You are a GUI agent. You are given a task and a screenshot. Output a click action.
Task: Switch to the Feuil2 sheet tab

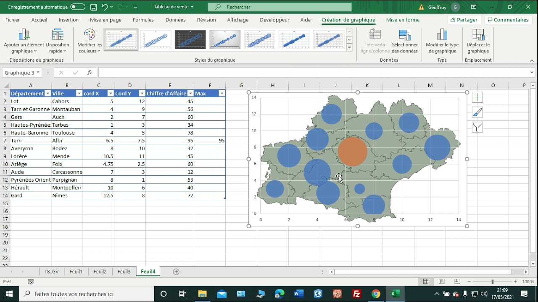100,271
